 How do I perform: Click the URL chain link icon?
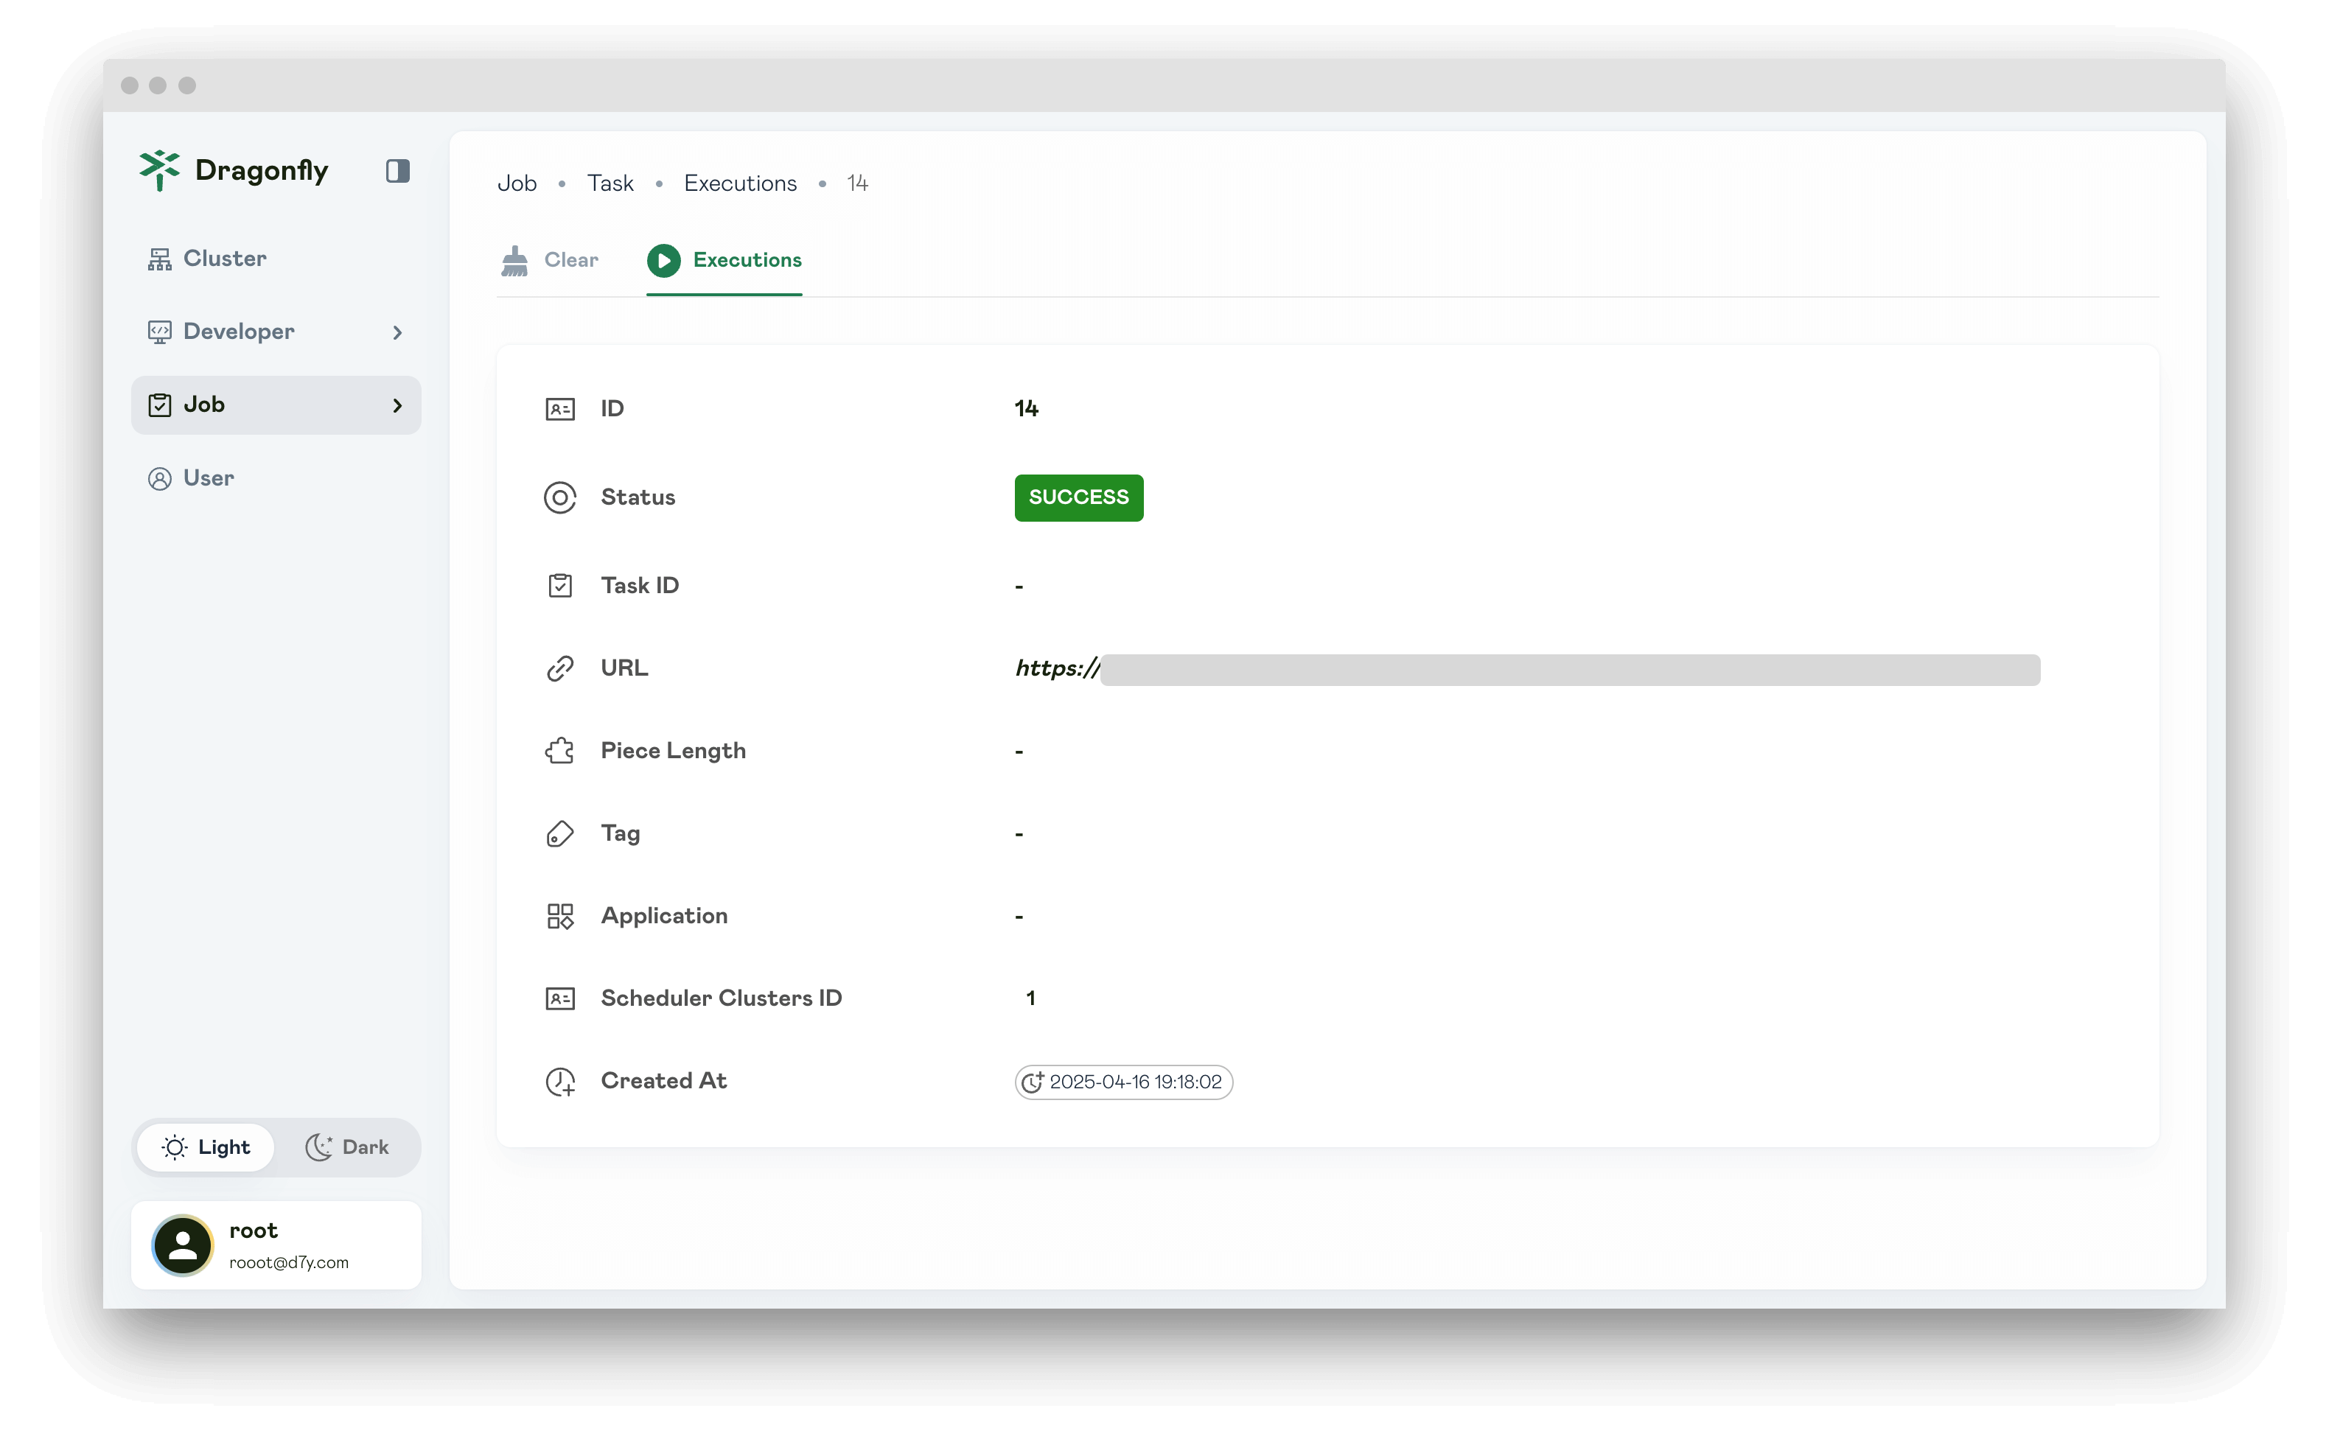(x=559, y=668)
